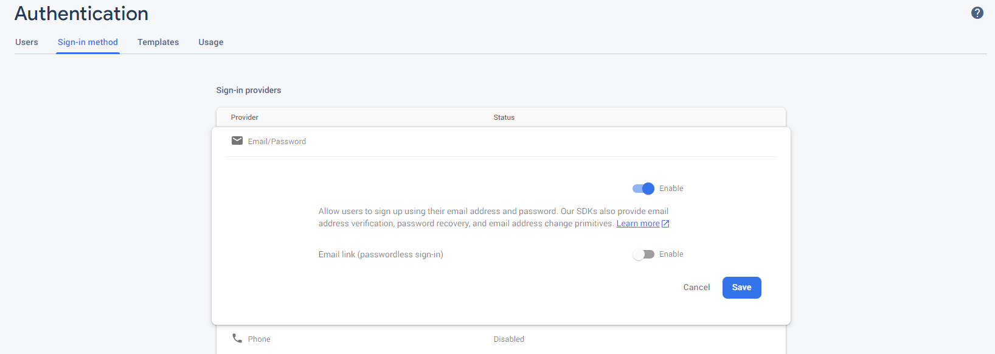
Task: Open the help question mark icon
Action: pos(977,13)
